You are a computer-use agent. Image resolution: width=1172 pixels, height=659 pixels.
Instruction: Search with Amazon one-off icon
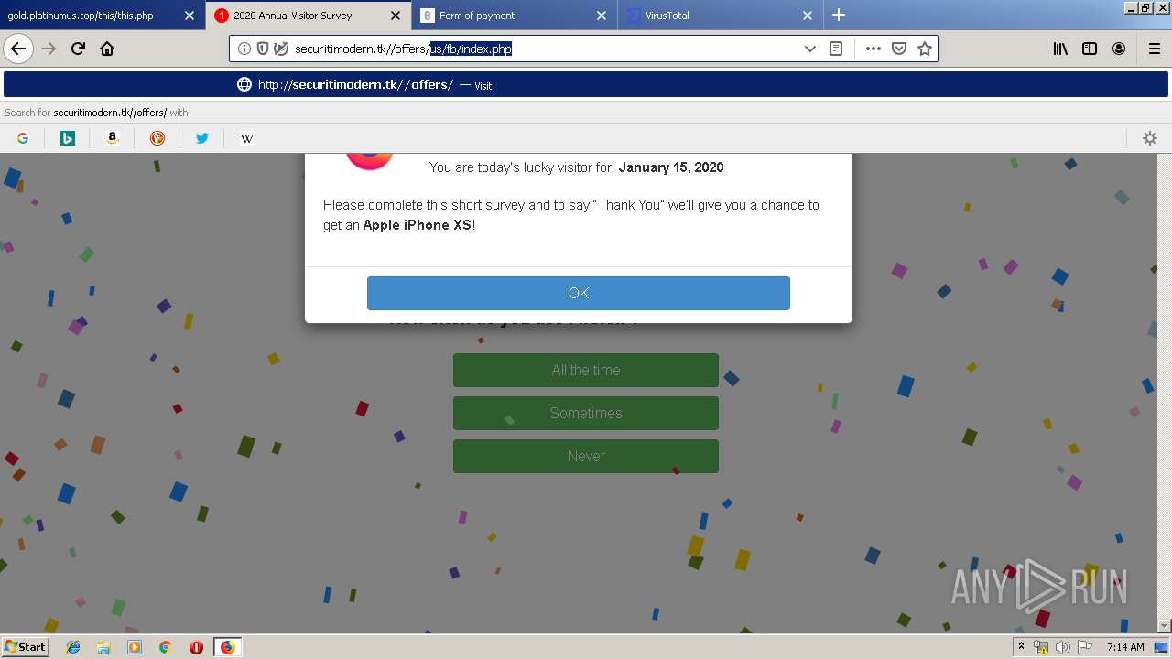[x=113, y=138]
